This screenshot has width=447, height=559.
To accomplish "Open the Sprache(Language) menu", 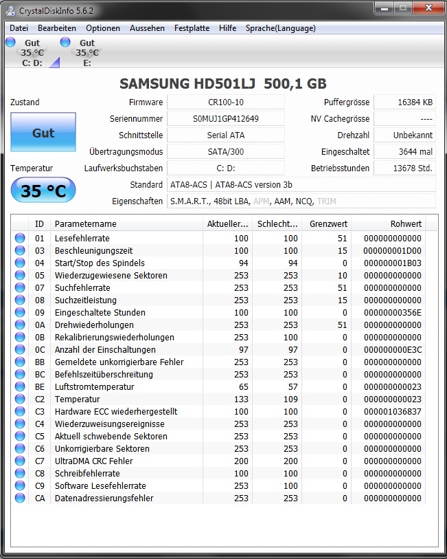I will (x=280, y=28).
